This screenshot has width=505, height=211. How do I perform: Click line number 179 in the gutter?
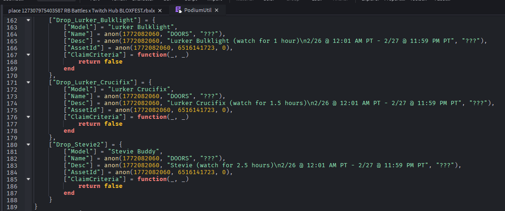[12, 138]
